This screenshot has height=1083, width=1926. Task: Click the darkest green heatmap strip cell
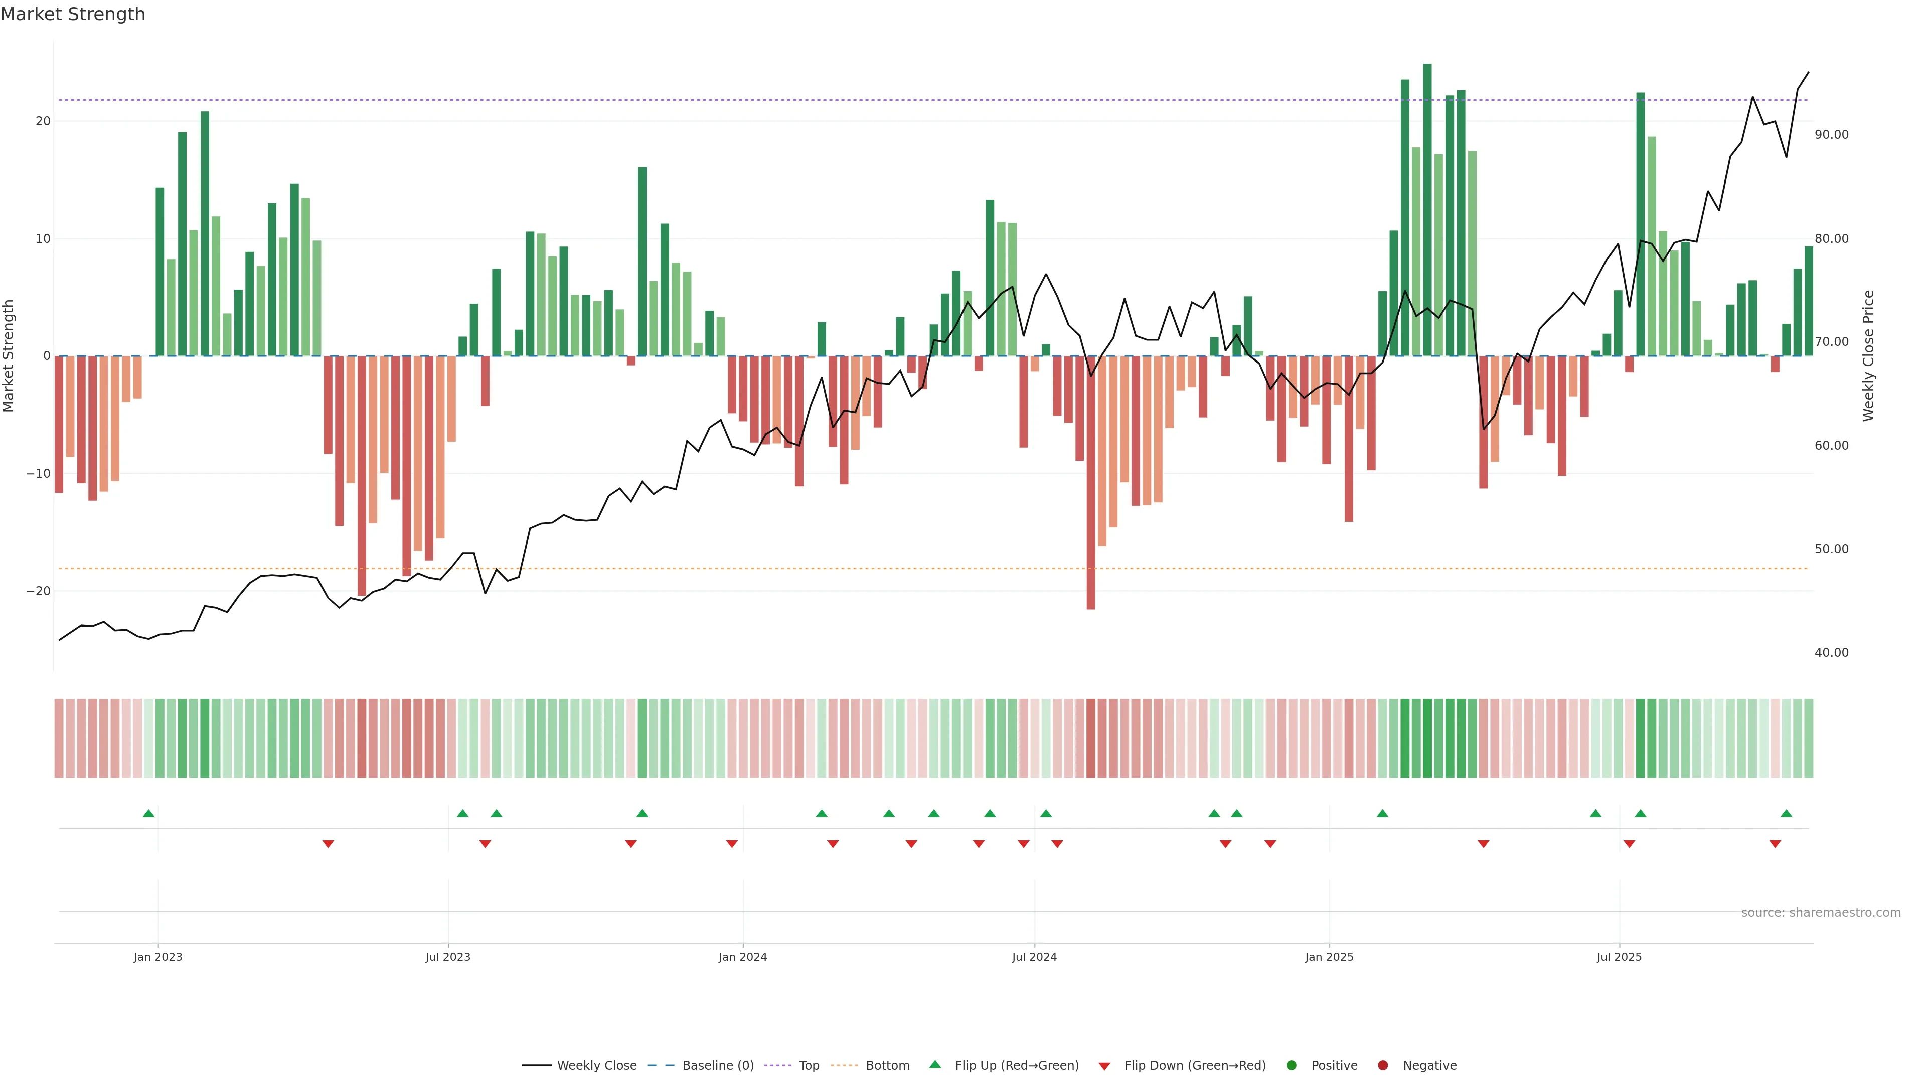(x=1427, y=739)
